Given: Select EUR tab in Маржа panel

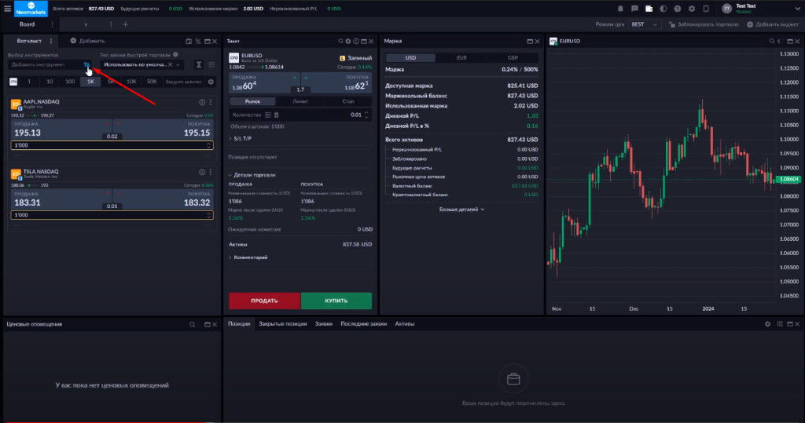Looking at the screenshot, I should tap(461, 58).
